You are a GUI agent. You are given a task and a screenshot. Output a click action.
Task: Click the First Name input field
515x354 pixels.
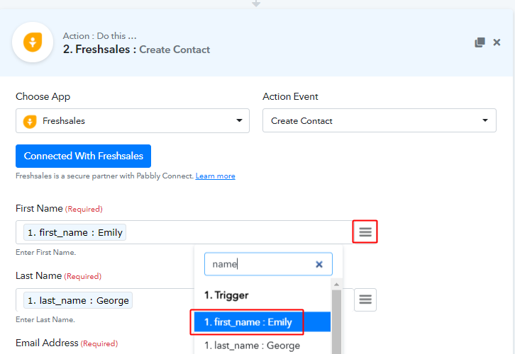[x=184, y=232]
